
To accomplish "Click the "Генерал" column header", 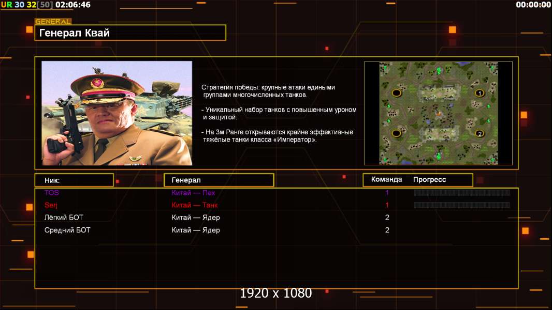I will click(x=219, y=180).
